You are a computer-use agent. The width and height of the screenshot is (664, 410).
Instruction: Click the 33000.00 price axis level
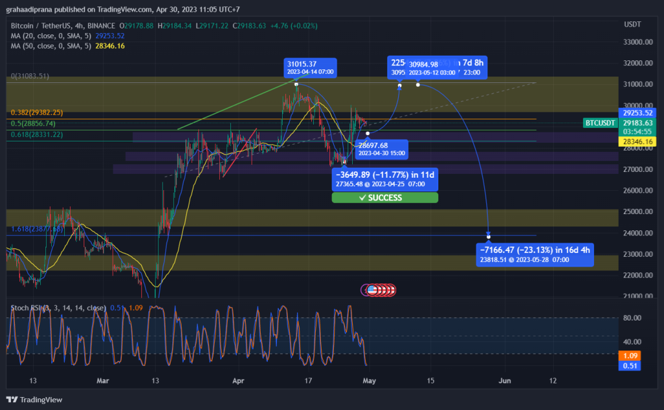tap(638, 42)
